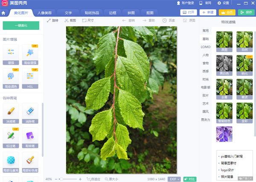This screenshot has width=256, height=182.
Task: Click 自适应 fit to window
Action: click(x=93, y=179)
